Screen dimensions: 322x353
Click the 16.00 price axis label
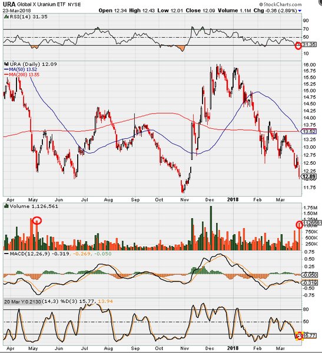[309, 65]
